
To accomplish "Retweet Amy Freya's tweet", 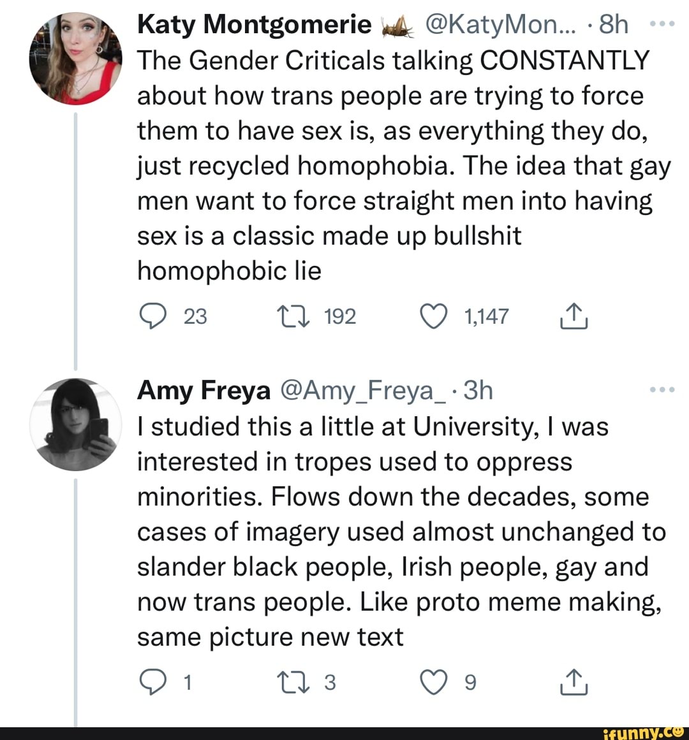I will click(292, 683).
